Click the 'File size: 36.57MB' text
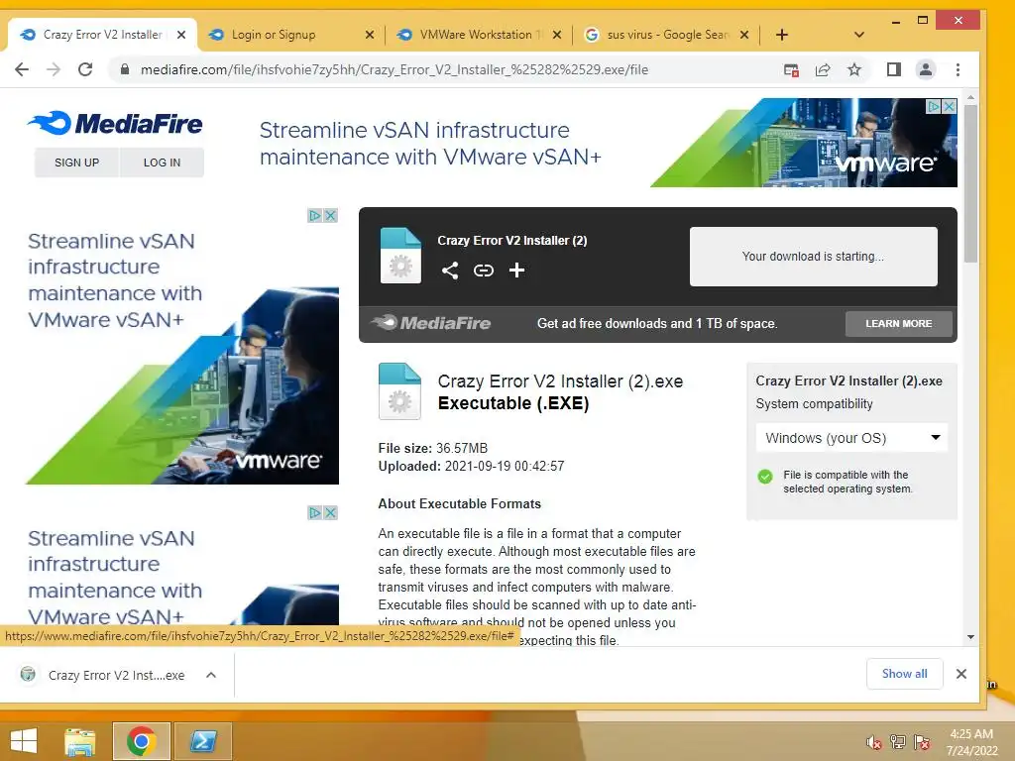Viewport: 1015px width, 761px height. 433,448
